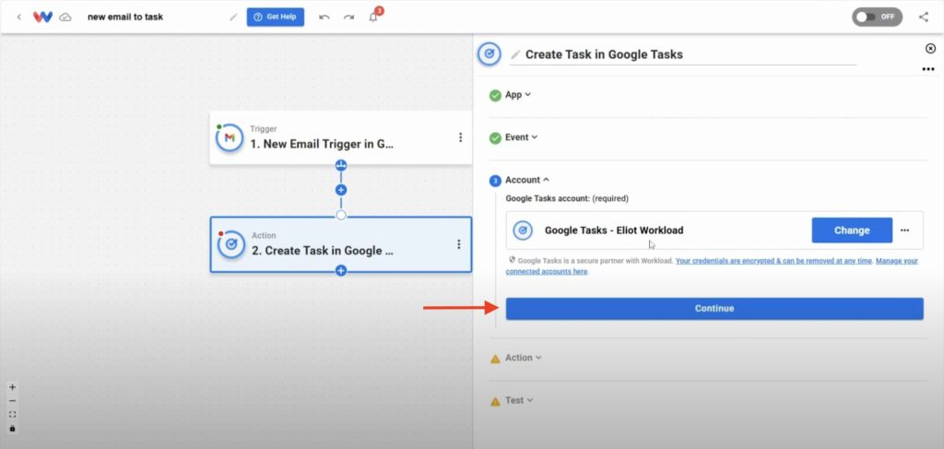The width and height of the screenshot is (944, 449).
Task: Expand the Test section
Action: click(518, 400)
